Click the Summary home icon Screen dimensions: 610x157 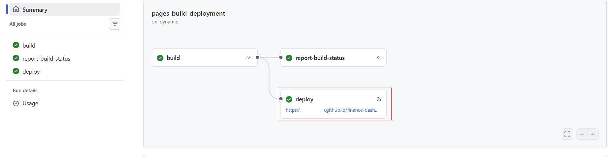[16, 9]
